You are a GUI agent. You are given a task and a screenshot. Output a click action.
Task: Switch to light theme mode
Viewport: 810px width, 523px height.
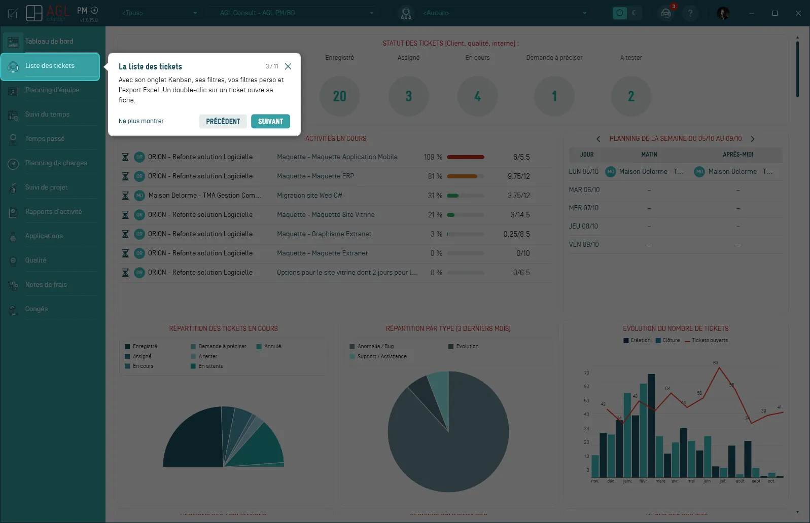620,13
